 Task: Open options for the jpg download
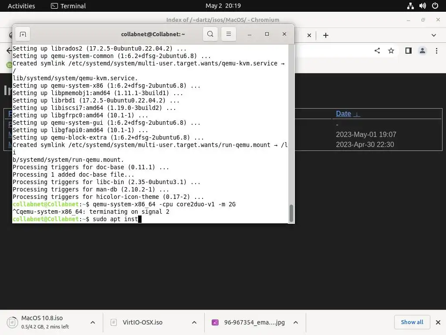pos(296,322)
